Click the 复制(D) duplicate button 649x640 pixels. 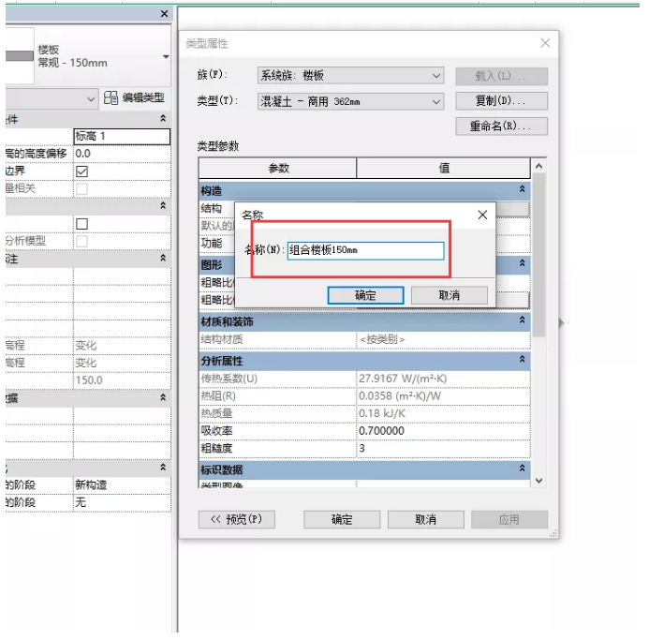[x=501, y=100]
